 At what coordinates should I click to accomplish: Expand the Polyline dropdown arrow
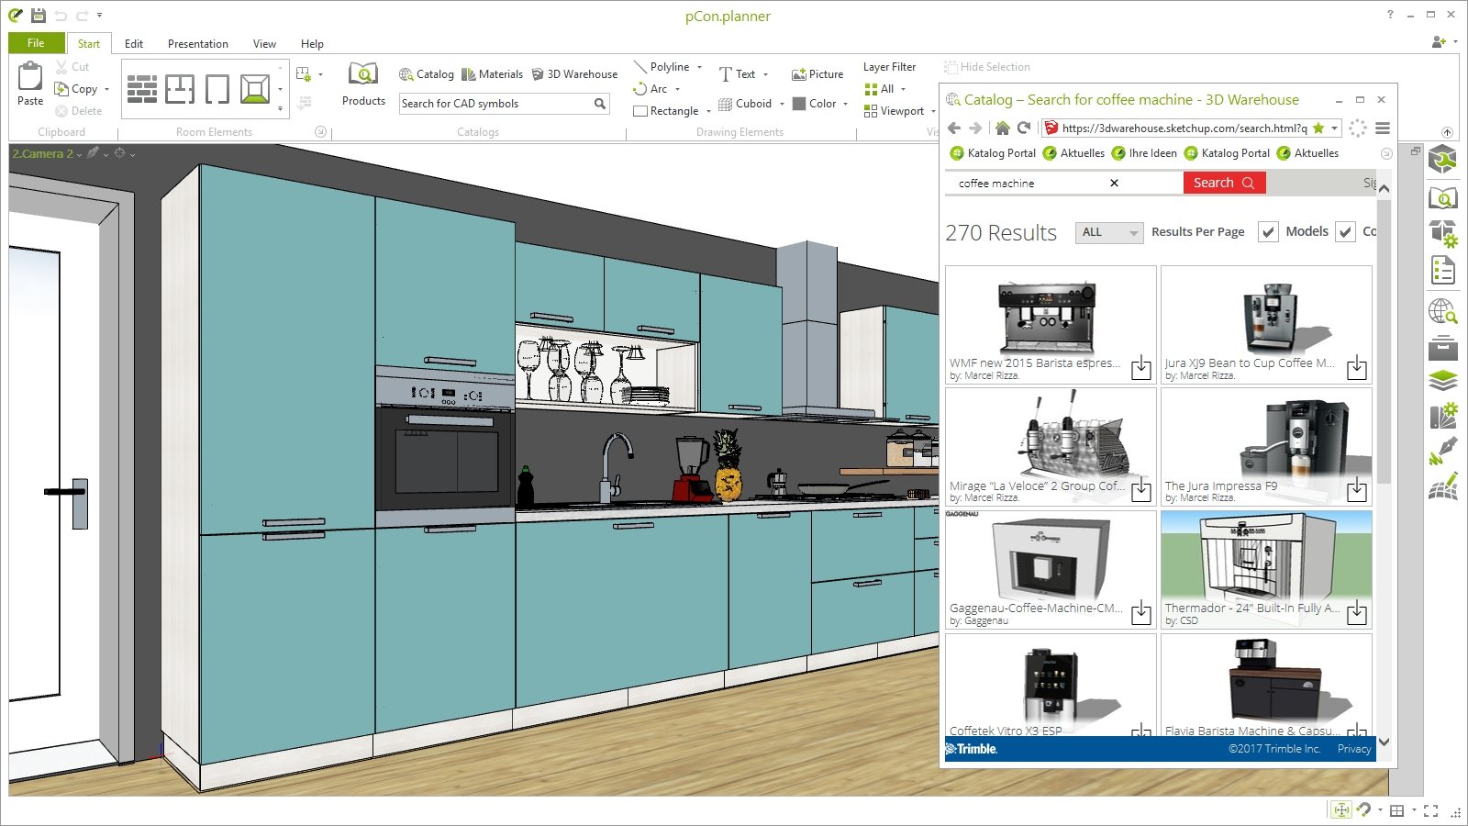pos(699,67)
